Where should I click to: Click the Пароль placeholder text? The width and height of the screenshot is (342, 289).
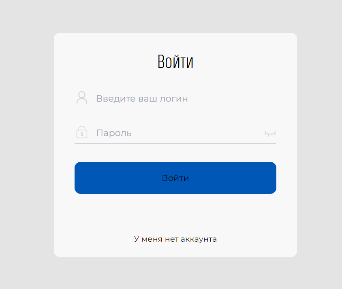click(x=114, y=133)
